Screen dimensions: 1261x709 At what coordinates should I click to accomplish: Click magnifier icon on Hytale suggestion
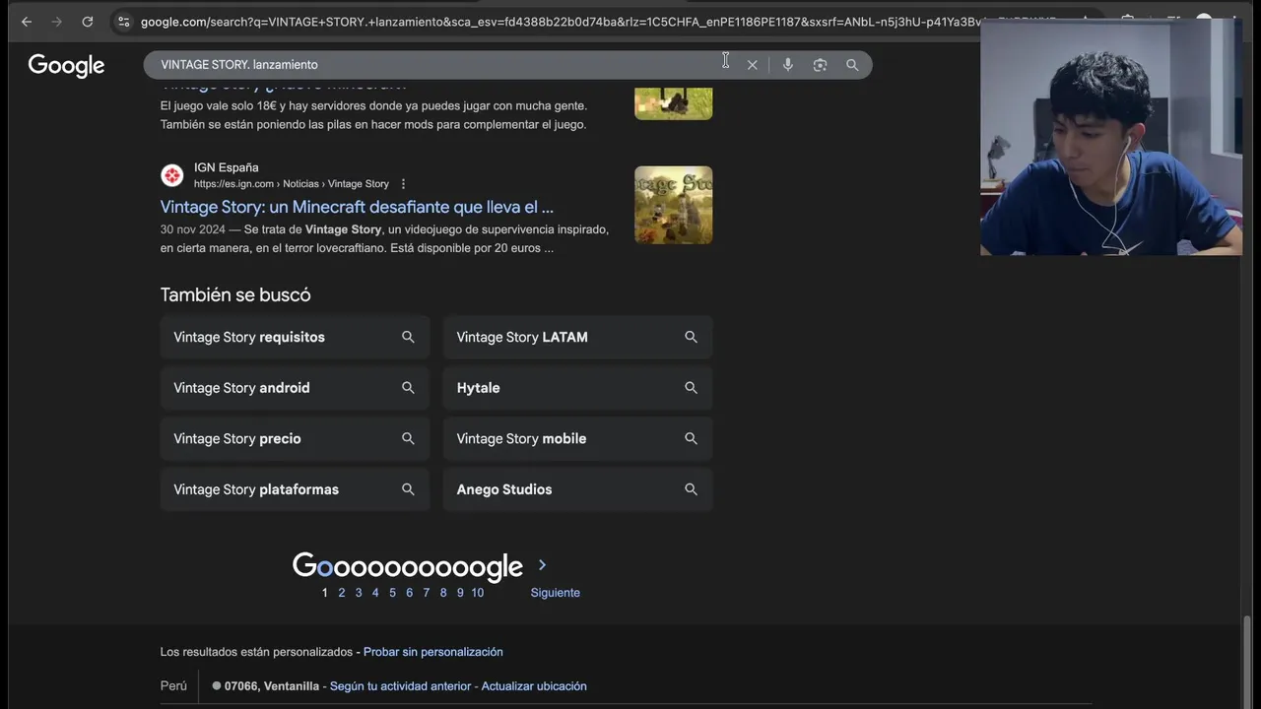tap(691, 388)
